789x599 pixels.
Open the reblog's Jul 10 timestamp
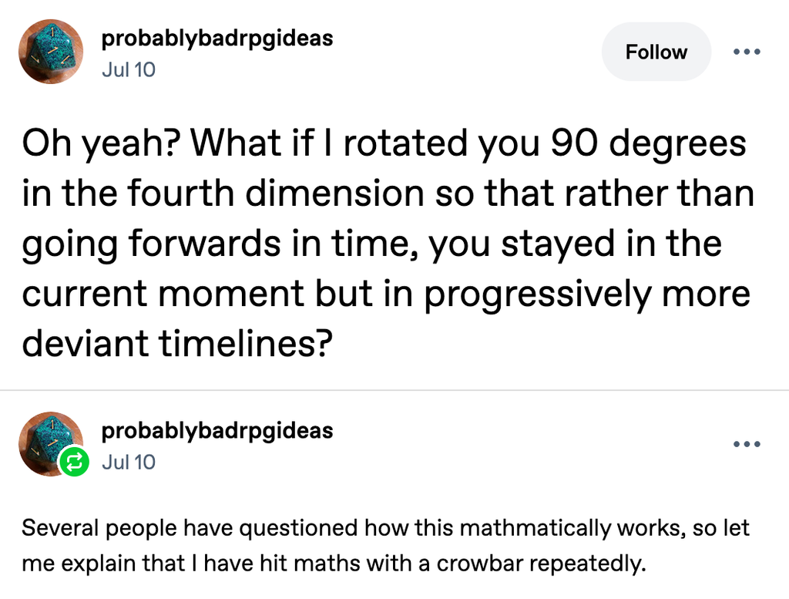pos(129,462)
